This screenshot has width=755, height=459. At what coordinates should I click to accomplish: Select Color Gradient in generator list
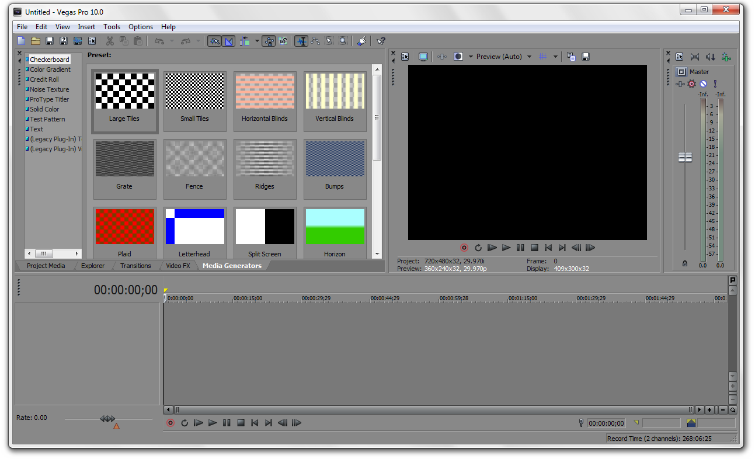pos(50,69)
